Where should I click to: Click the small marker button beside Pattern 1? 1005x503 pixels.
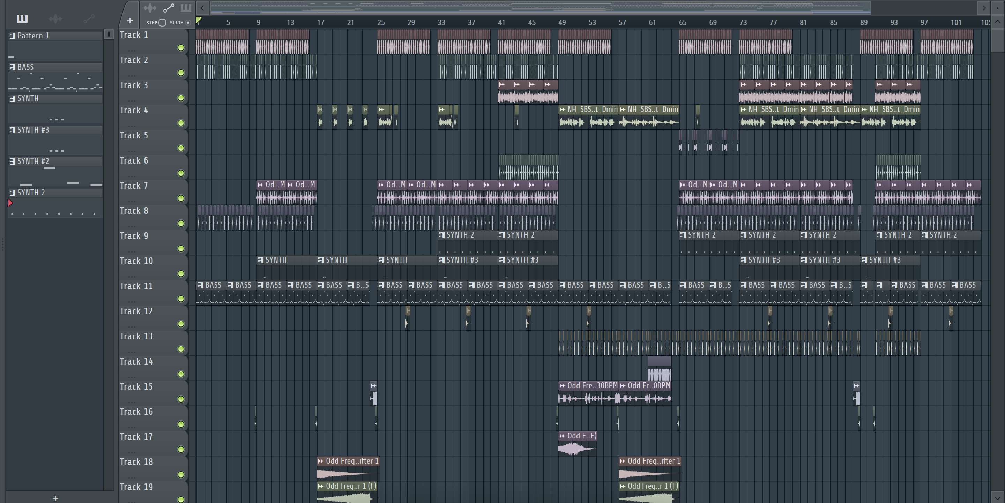point(109,34)
